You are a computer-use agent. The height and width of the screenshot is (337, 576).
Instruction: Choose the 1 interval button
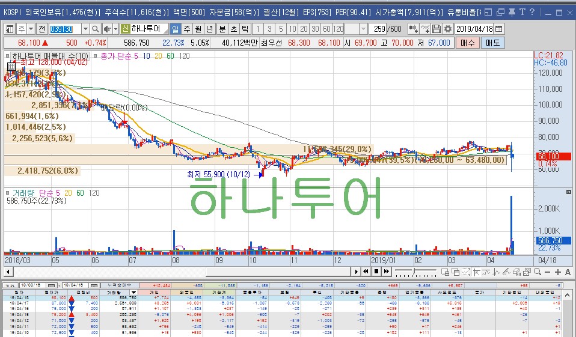(259, 29)
